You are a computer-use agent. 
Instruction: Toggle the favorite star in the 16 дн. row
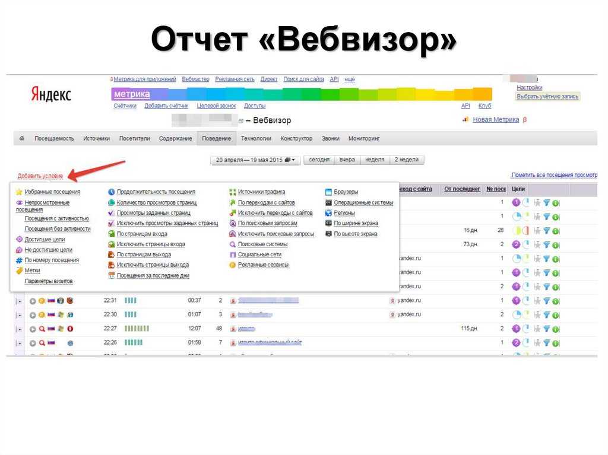(x=537, y=231)
